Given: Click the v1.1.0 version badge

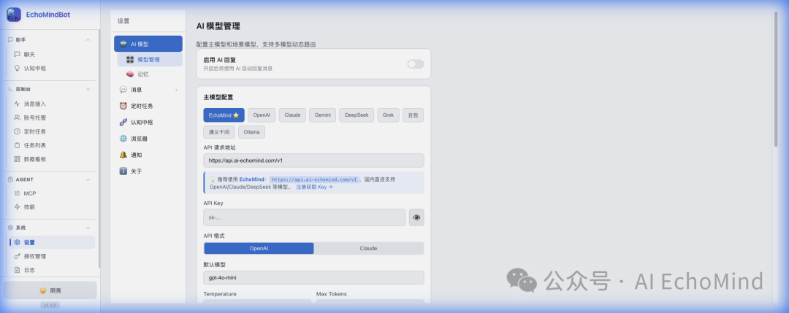Looking at the screenshot, I should point(50,305).
